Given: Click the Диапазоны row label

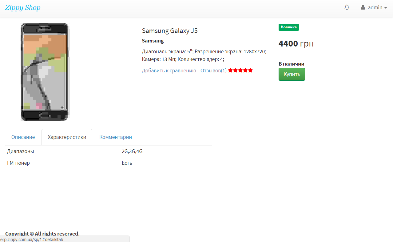Looking at the screenshot, I should 21,151.
